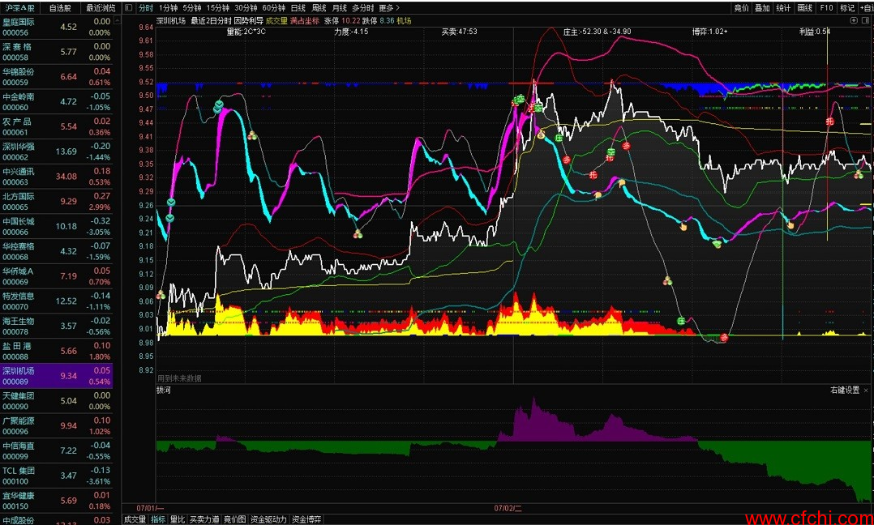Click the 07/02/二 date marker on time axis
The height and width of the screenshot is (525, 874).
point(508,508)
